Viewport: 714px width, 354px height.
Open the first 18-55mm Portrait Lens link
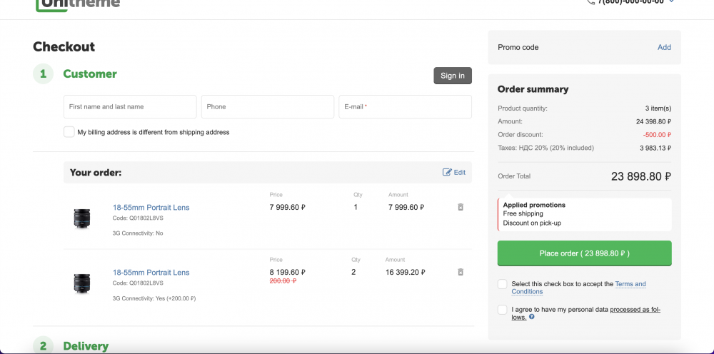151,208
